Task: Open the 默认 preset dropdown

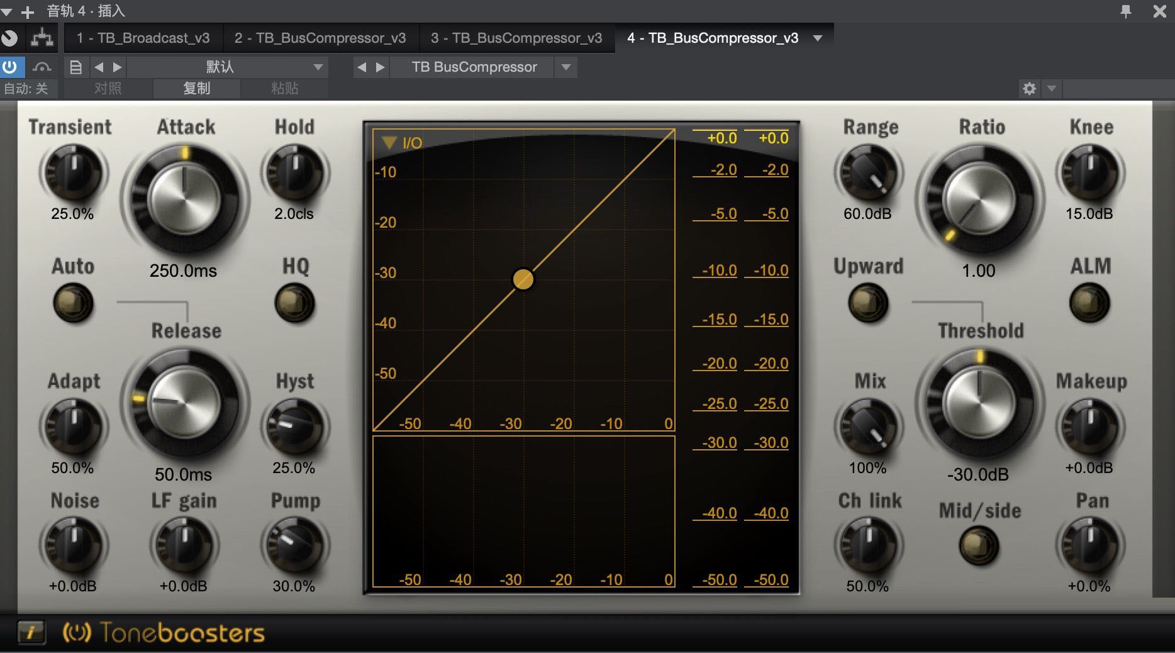Action: coord(228,67)
